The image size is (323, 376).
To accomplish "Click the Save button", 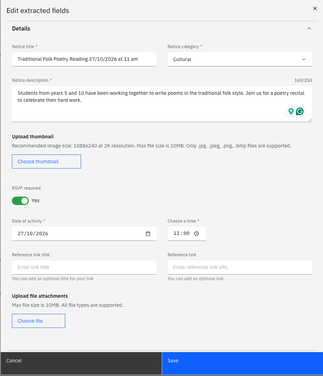I will (x=242, y=363).
